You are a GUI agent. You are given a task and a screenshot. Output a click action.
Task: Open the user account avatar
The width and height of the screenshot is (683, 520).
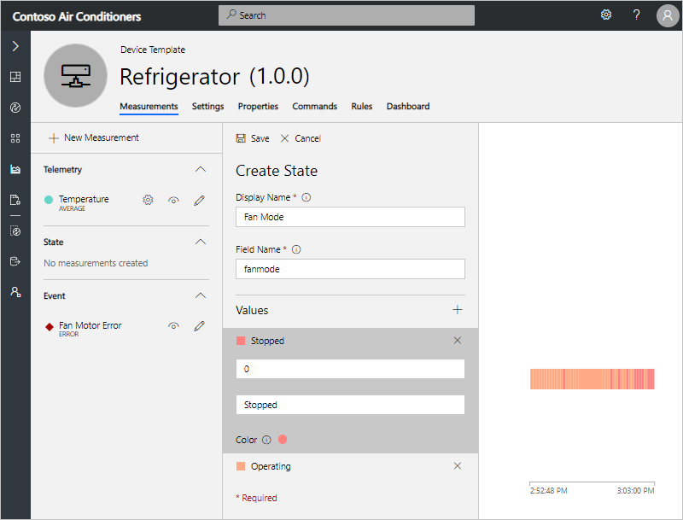pos(667,15)
